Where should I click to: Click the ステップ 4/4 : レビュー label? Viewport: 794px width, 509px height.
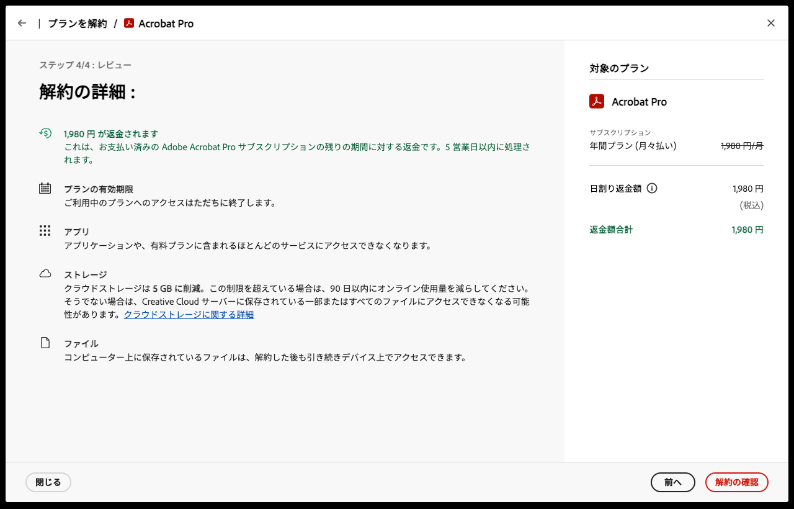pyautogui.click(x=86, y=65)
